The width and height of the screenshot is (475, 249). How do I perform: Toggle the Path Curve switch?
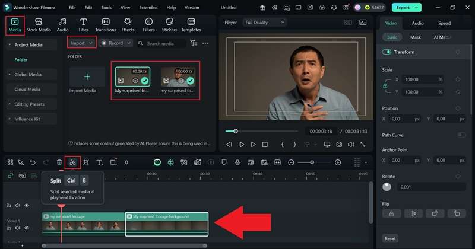coord(461,135)
